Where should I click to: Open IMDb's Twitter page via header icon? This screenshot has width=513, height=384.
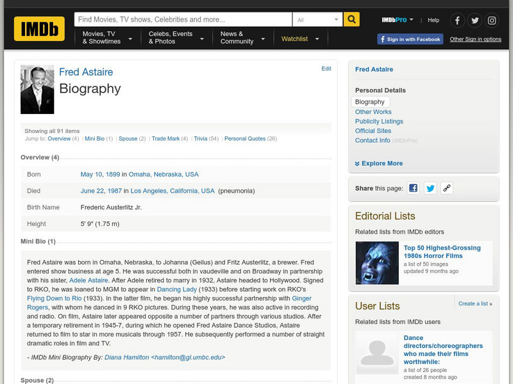pyautogui.click(x=475, y=20)
